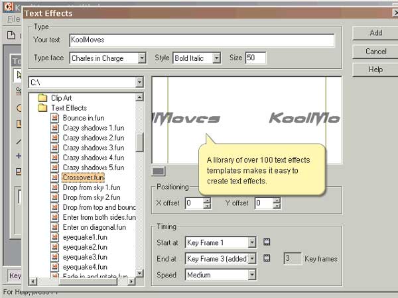Select eyequake4.fun
Viewport: 398px width, 298px height.
(x=85, y=267)
